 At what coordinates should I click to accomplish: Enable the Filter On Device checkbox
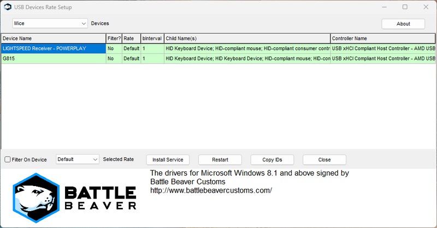coord(8,159)
